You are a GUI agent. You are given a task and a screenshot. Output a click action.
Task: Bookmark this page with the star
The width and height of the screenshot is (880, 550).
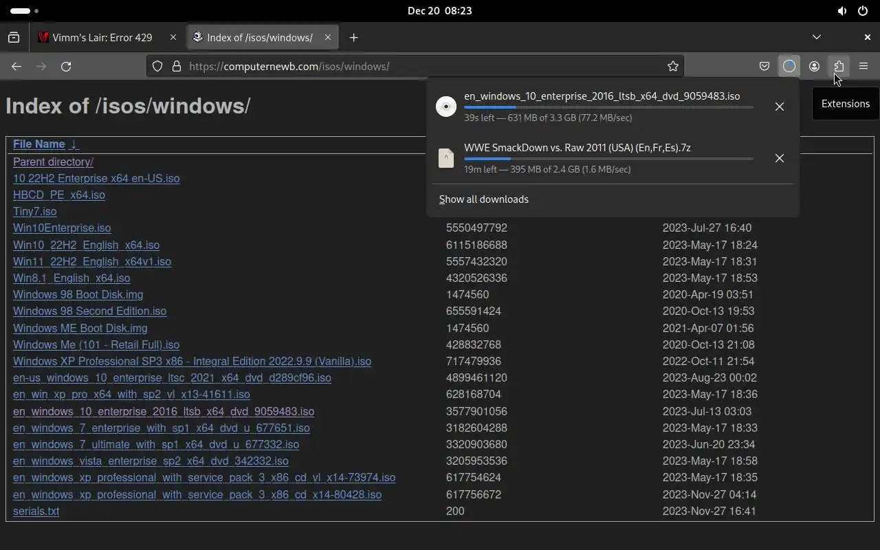(x=673, y=66)
